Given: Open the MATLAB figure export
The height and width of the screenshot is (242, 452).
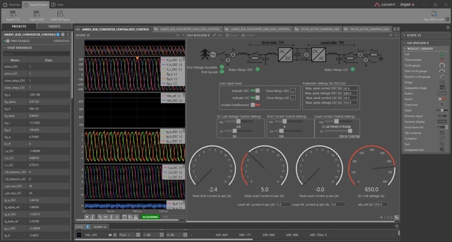Looking at the screenshot, I should click(60, 14).
